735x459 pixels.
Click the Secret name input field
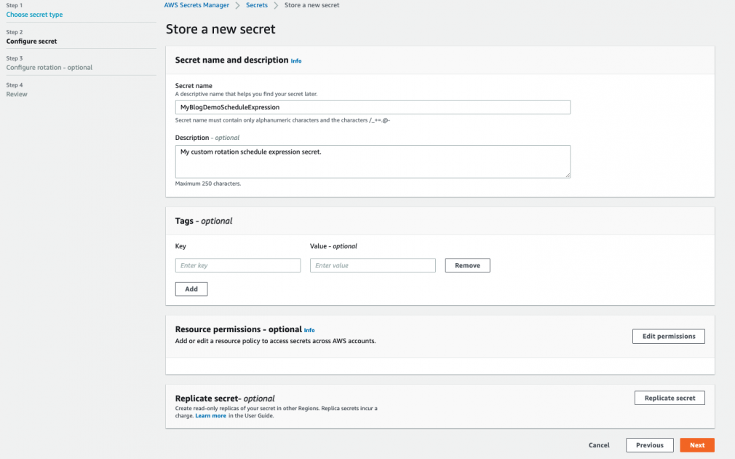coord(372,106)
